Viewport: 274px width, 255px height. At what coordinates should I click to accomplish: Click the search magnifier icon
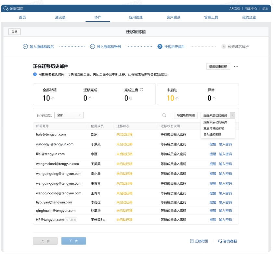point(164,115)
